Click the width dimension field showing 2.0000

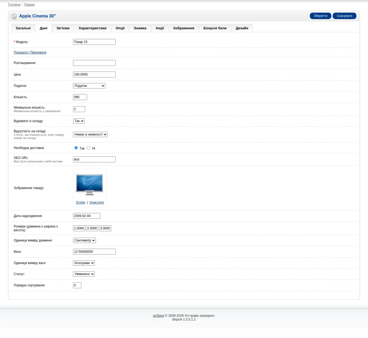coord(92,228)
